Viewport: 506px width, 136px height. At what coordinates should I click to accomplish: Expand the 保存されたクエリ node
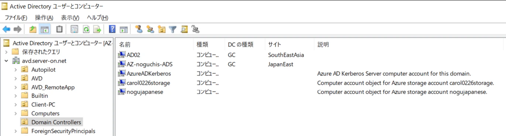pyautogui.click(x=6, y=52)
